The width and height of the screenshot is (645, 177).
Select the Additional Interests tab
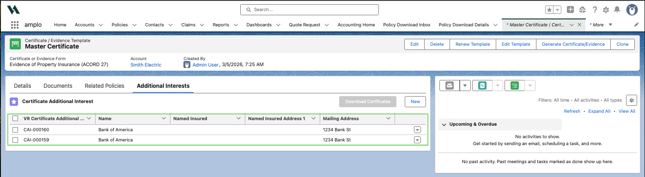(163, 86)
